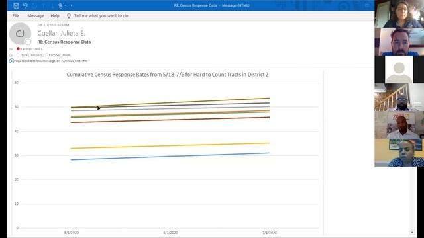
Task: Open contact card for Taveras, Deni L.
Action: [32, 49]
